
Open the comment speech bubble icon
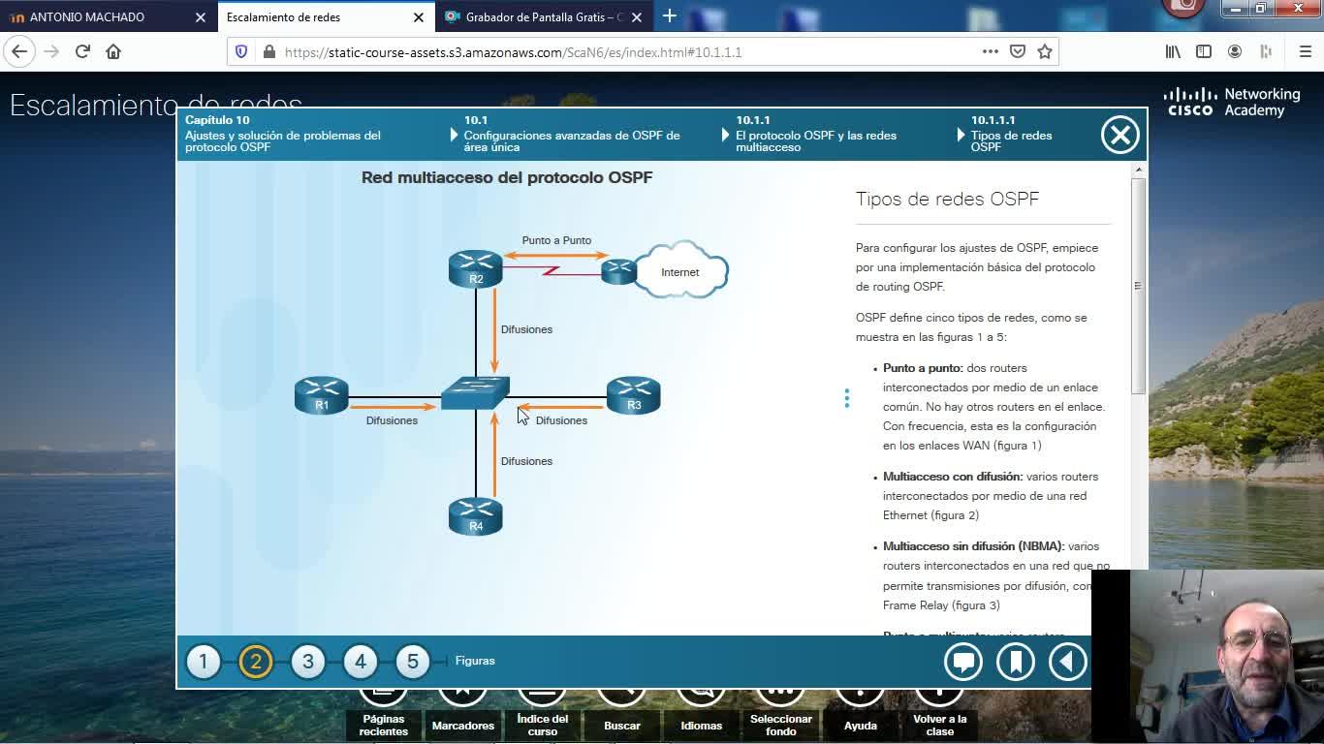pyautogui.click(x=963, y=662)
